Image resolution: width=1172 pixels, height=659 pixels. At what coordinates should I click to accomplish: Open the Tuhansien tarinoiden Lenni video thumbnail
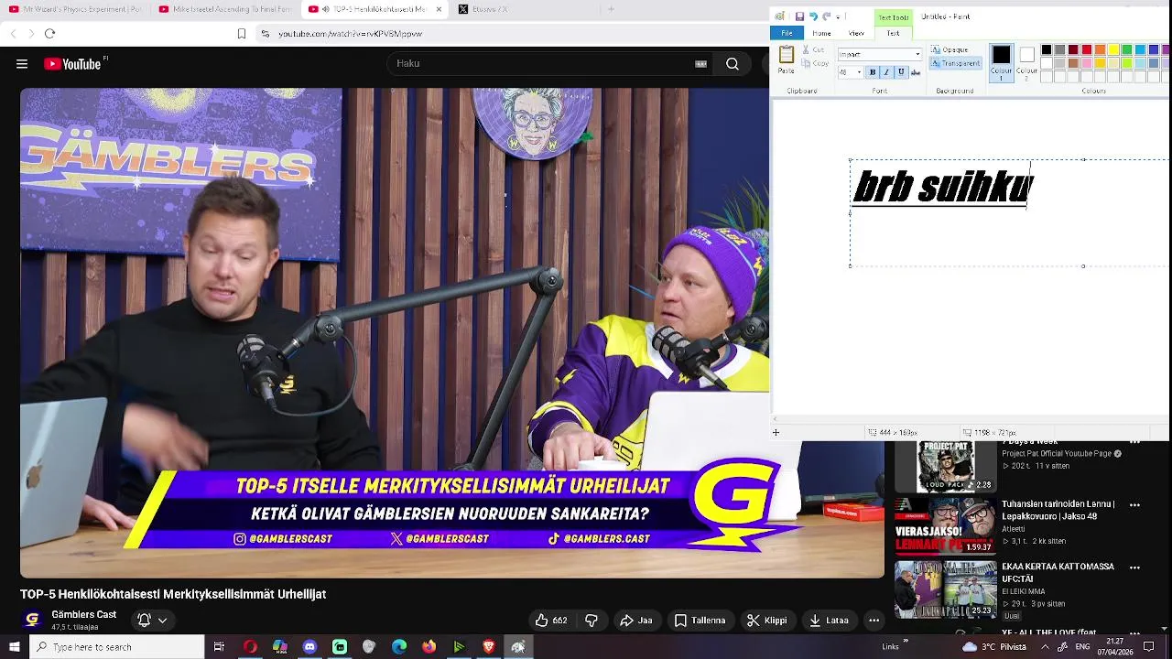(x=946, y=527)
